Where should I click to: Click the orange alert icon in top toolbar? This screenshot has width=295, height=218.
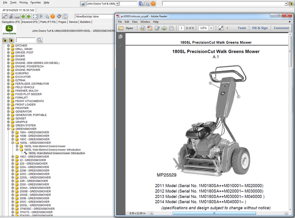pyautogui.click(x=153, y=3)
